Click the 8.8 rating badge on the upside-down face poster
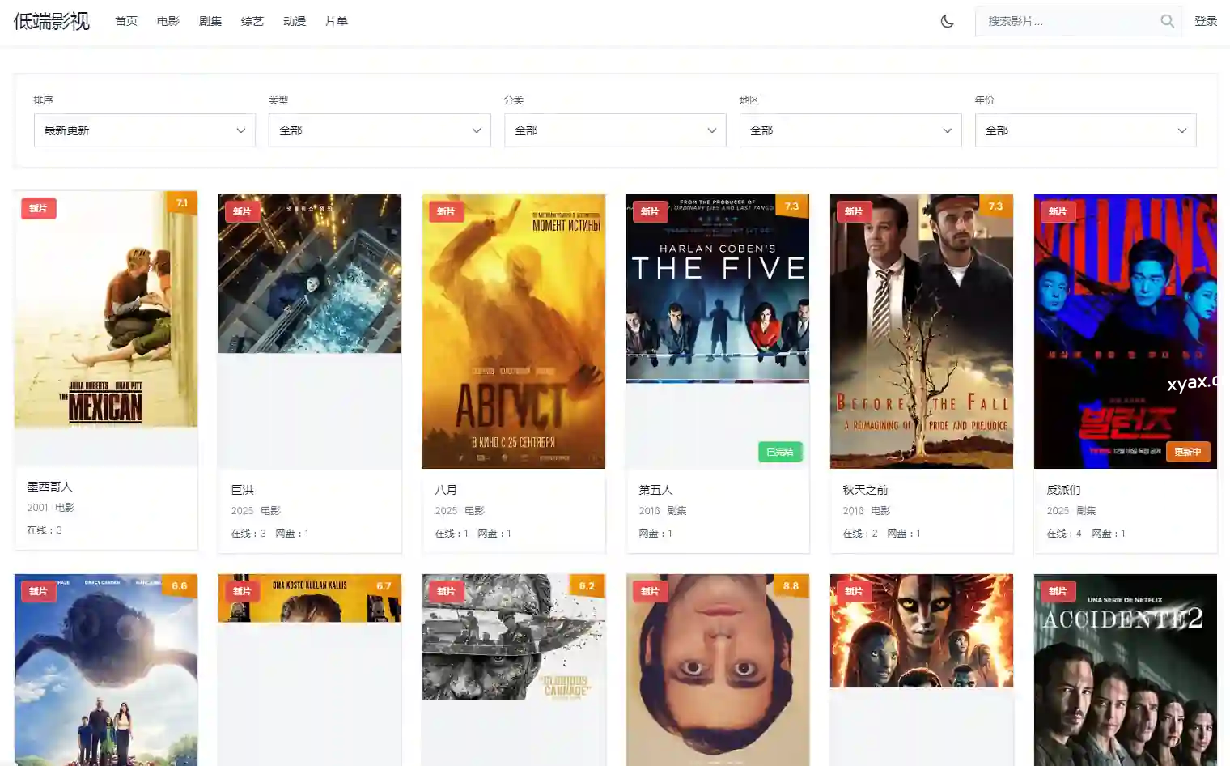 (x=791, y=586)
